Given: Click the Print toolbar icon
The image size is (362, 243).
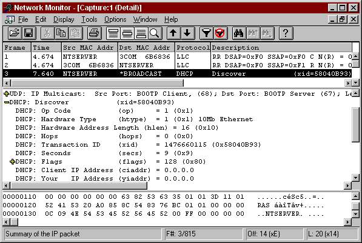Looking at the screenshot, I should 95,33.
